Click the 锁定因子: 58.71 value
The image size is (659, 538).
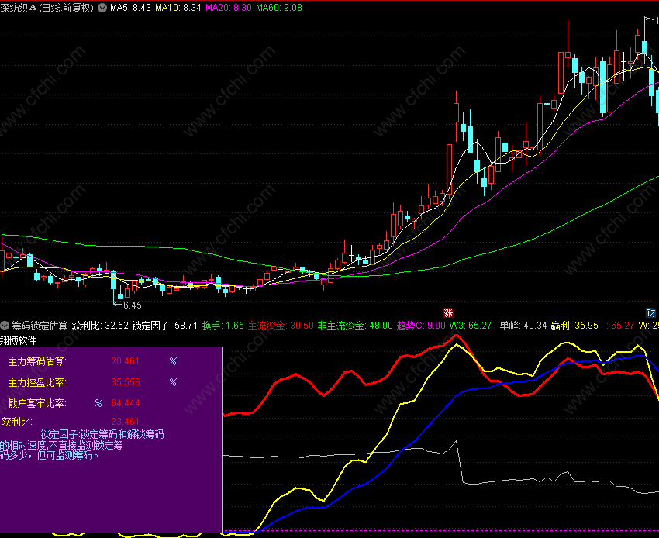[164, 326]
